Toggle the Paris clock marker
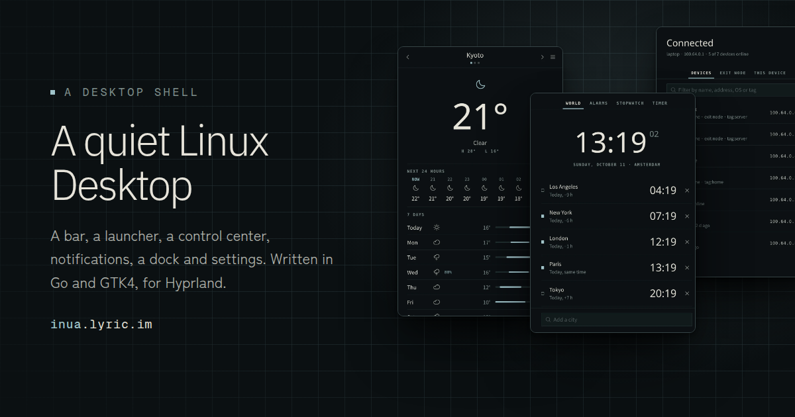The image size is (795, 417). tap(543, 268)
